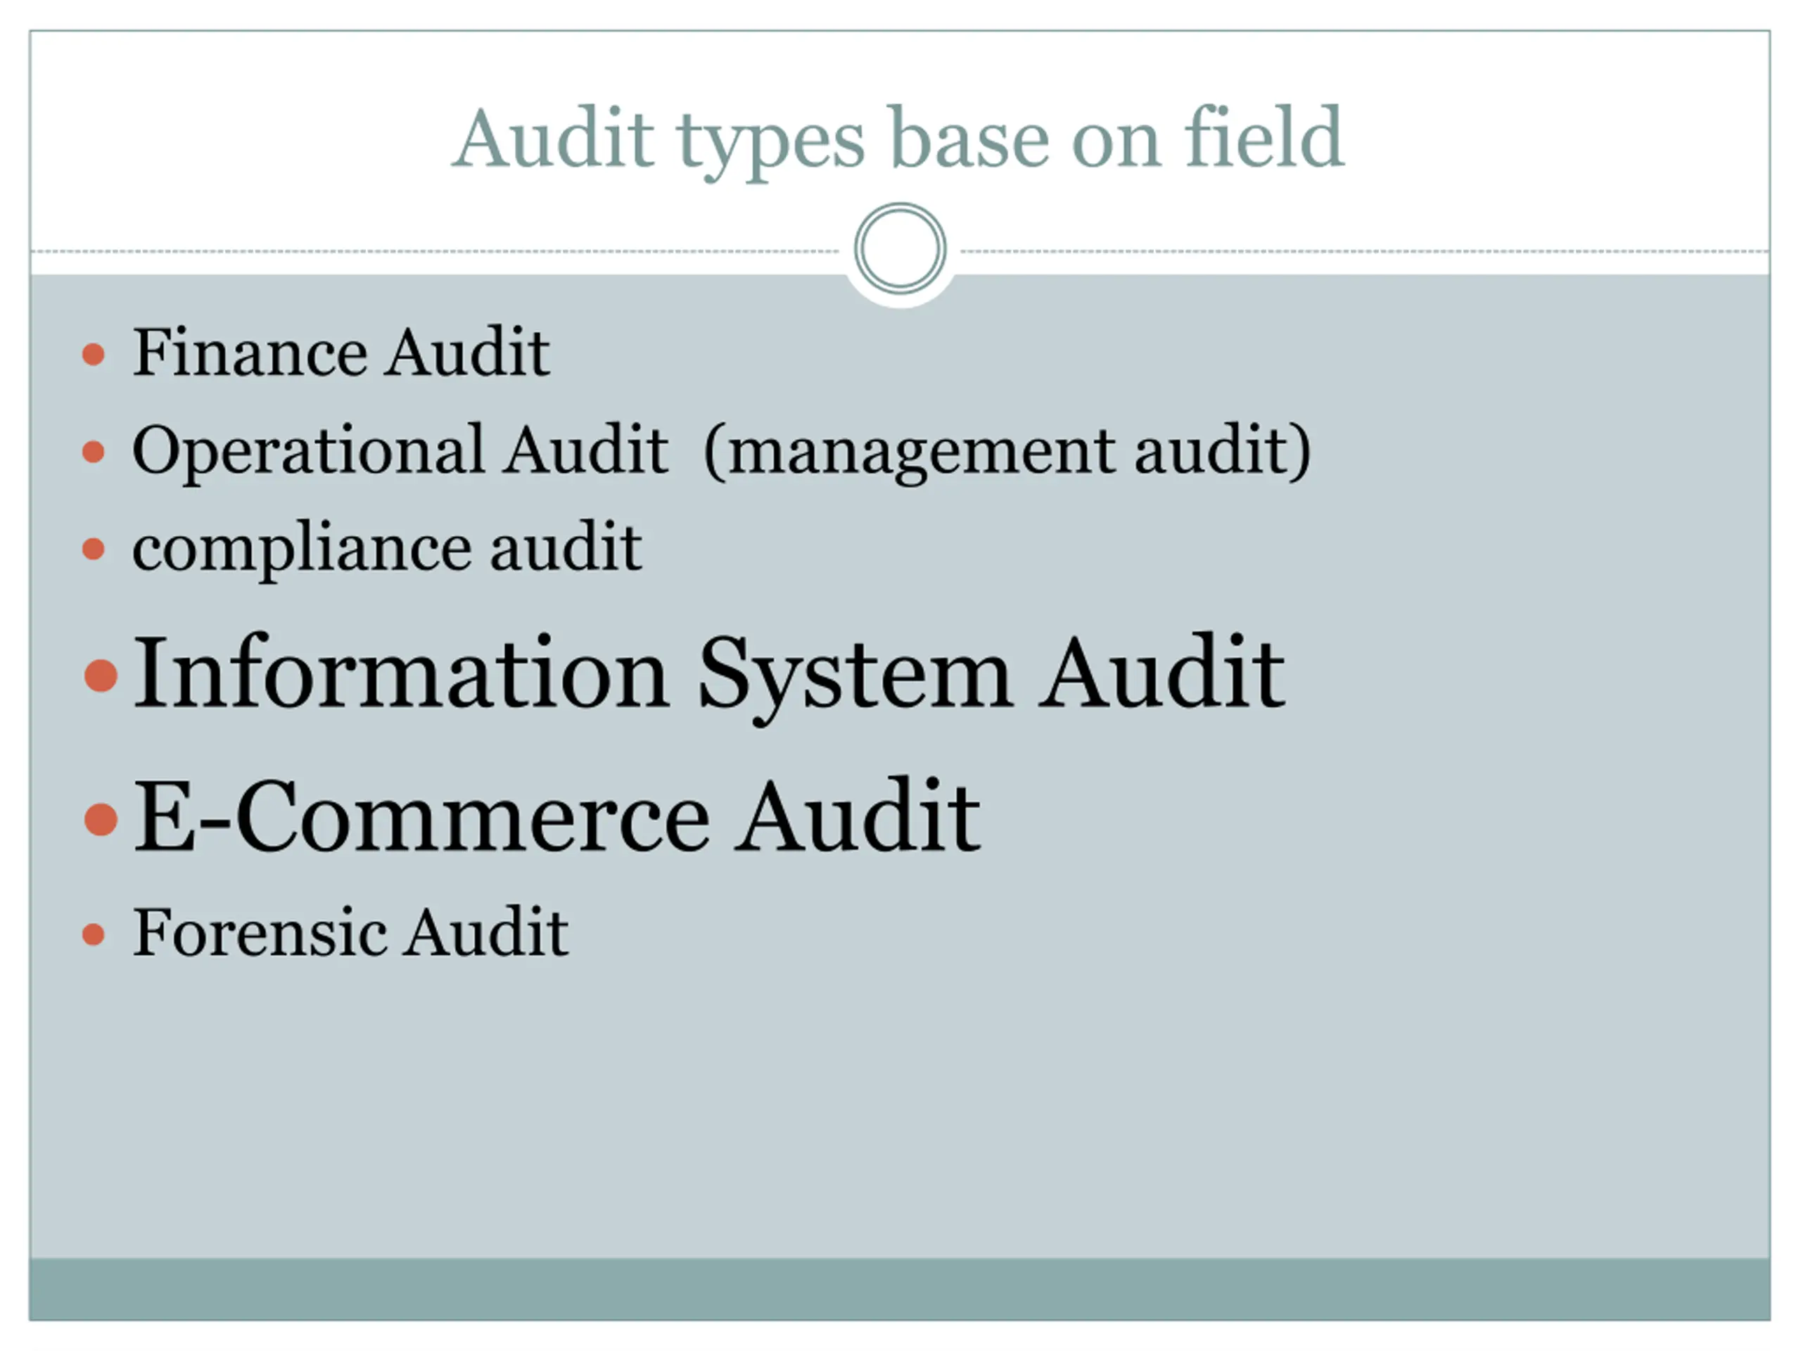Click the orange bullet beside Forensic Audit
Viewport: 1801px width, 1351px height.
point(94,934)
